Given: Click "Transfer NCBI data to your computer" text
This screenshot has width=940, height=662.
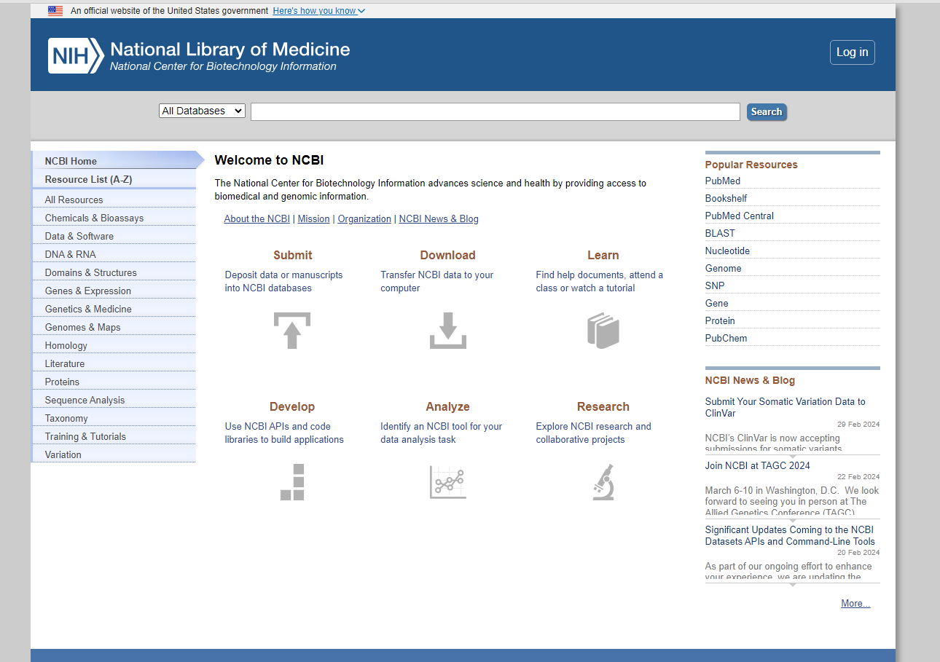Looking at the screenshot, I should (437, 281).
